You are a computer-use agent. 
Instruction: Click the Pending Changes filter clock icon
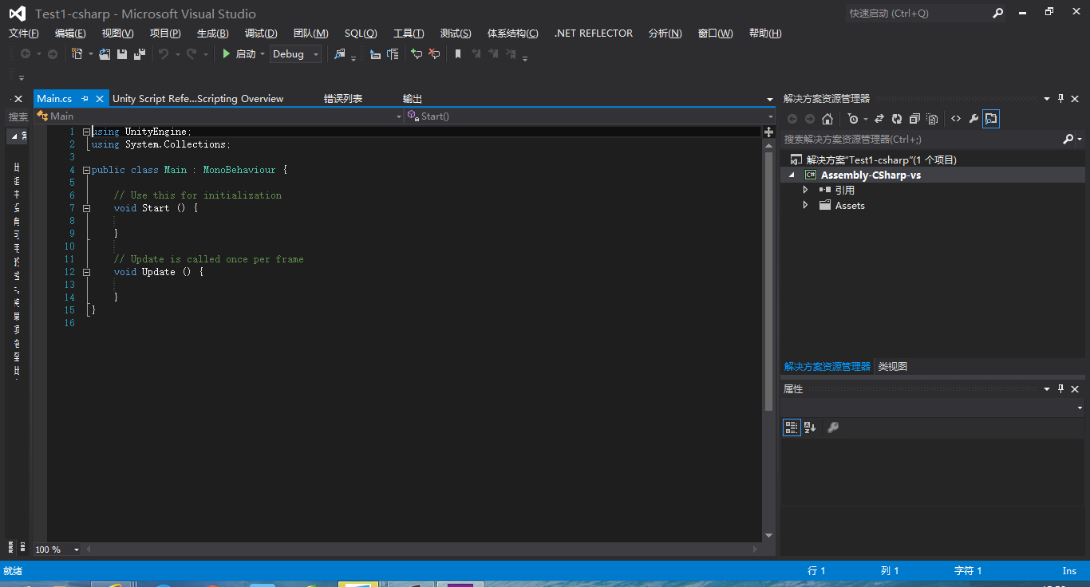[x=853, y=119]
